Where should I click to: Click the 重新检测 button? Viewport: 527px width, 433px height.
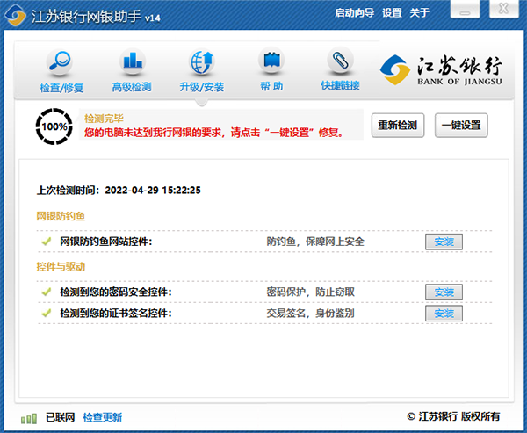coord(398,126)
